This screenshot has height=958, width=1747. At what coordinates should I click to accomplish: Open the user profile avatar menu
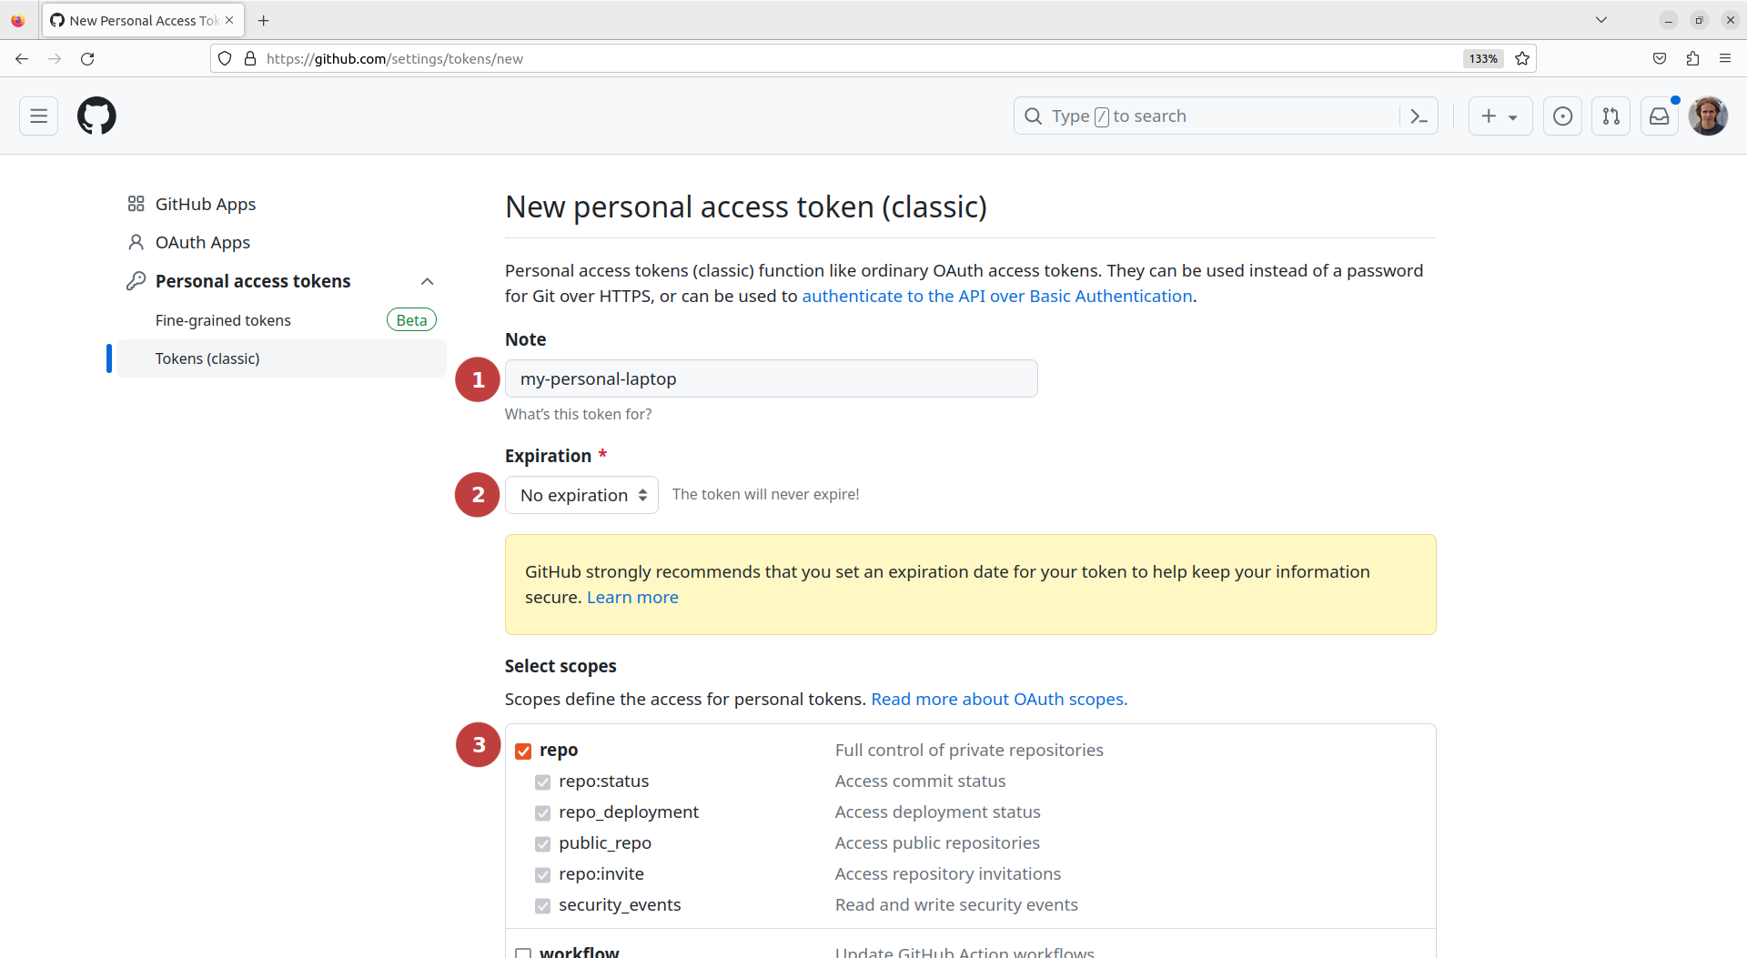pos(1708,116)
